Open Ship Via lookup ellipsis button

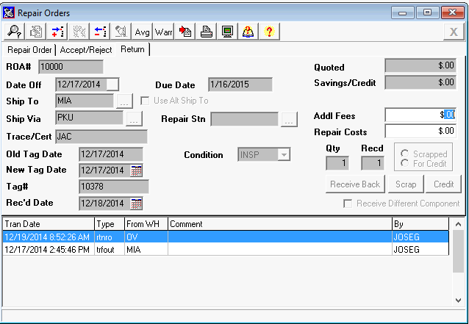(134, 118)
